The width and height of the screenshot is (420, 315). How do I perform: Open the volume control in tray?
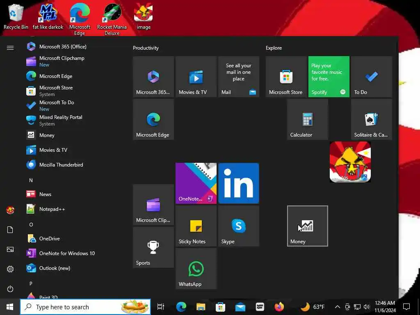click(367, 307)
